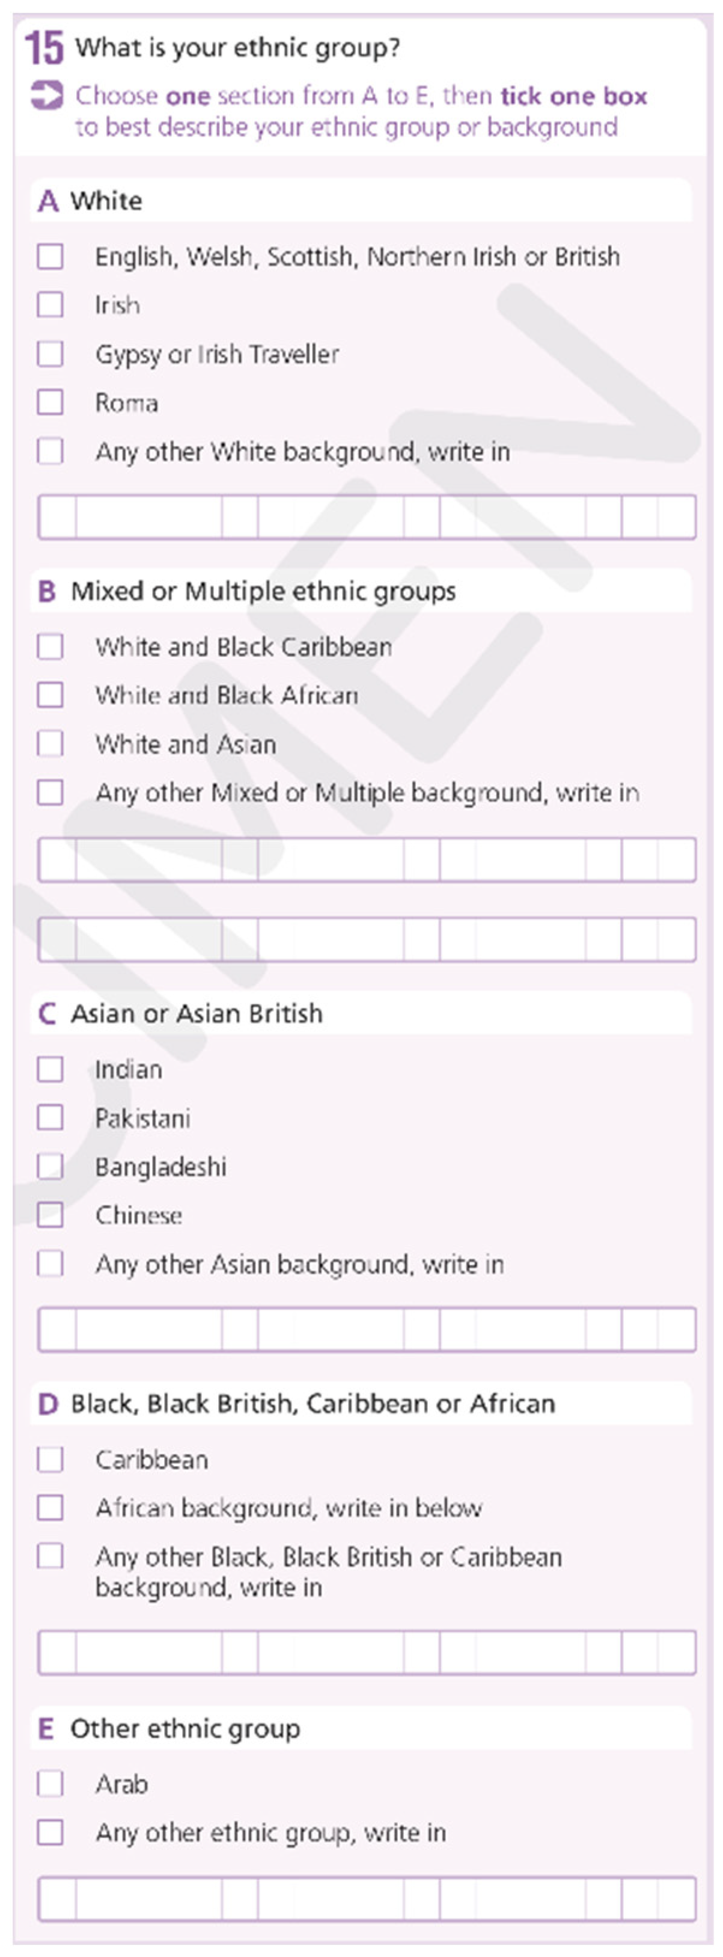Check the Arab option
The image size is (723, 1957).
50,1784
